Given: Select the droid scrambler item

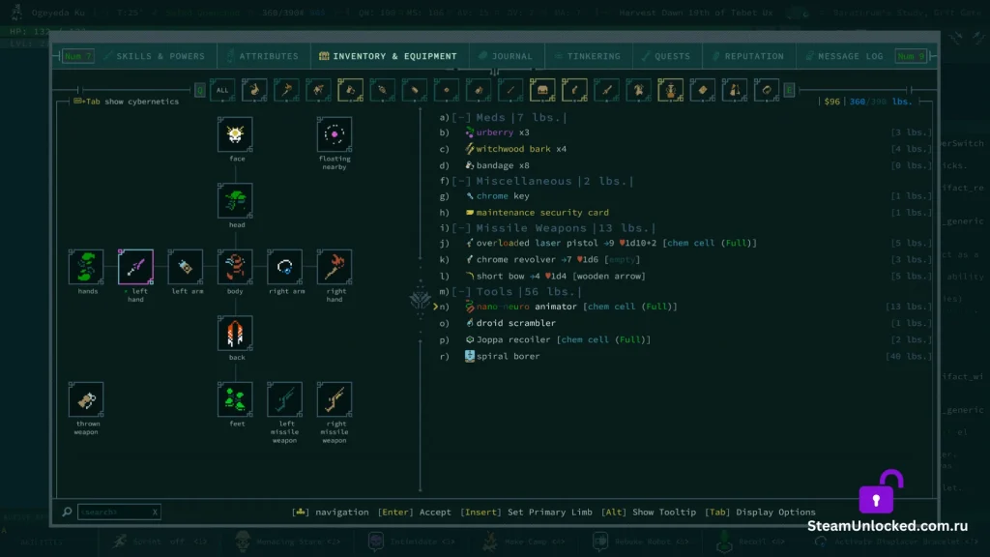Looking at the screenshot, I should tap(685, 323).
